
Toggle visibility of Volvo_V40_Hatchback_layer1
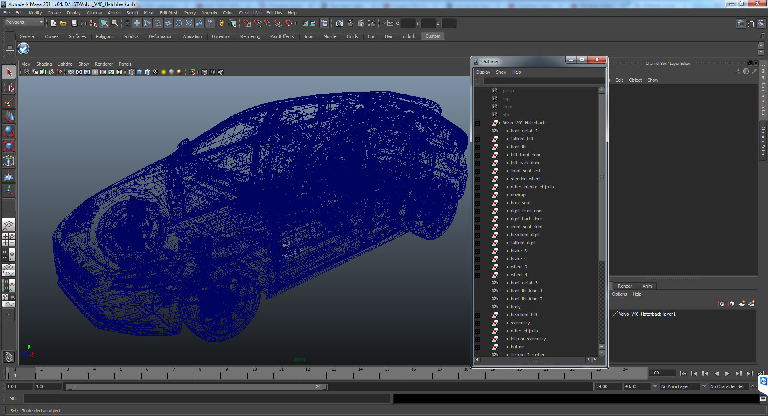pos(615,314)
